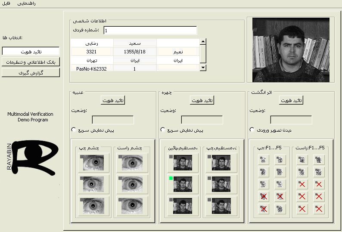The image size is (342, 232).
Task: Open the راهنمایی menu
Action: click(27, 3)
